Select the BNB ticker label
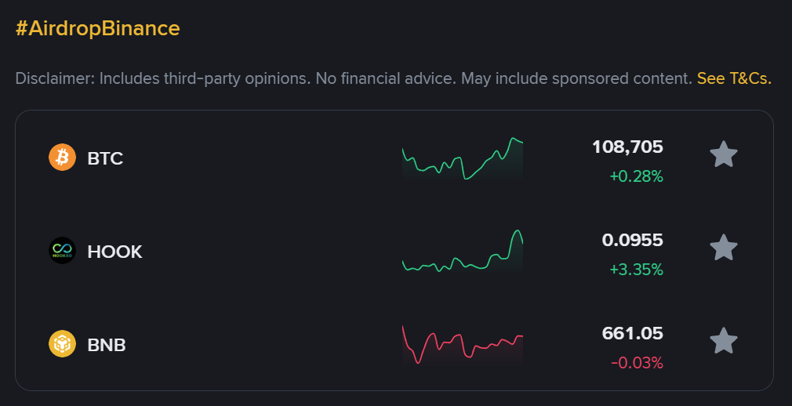The image size is (792, 406). coord(107,345)
